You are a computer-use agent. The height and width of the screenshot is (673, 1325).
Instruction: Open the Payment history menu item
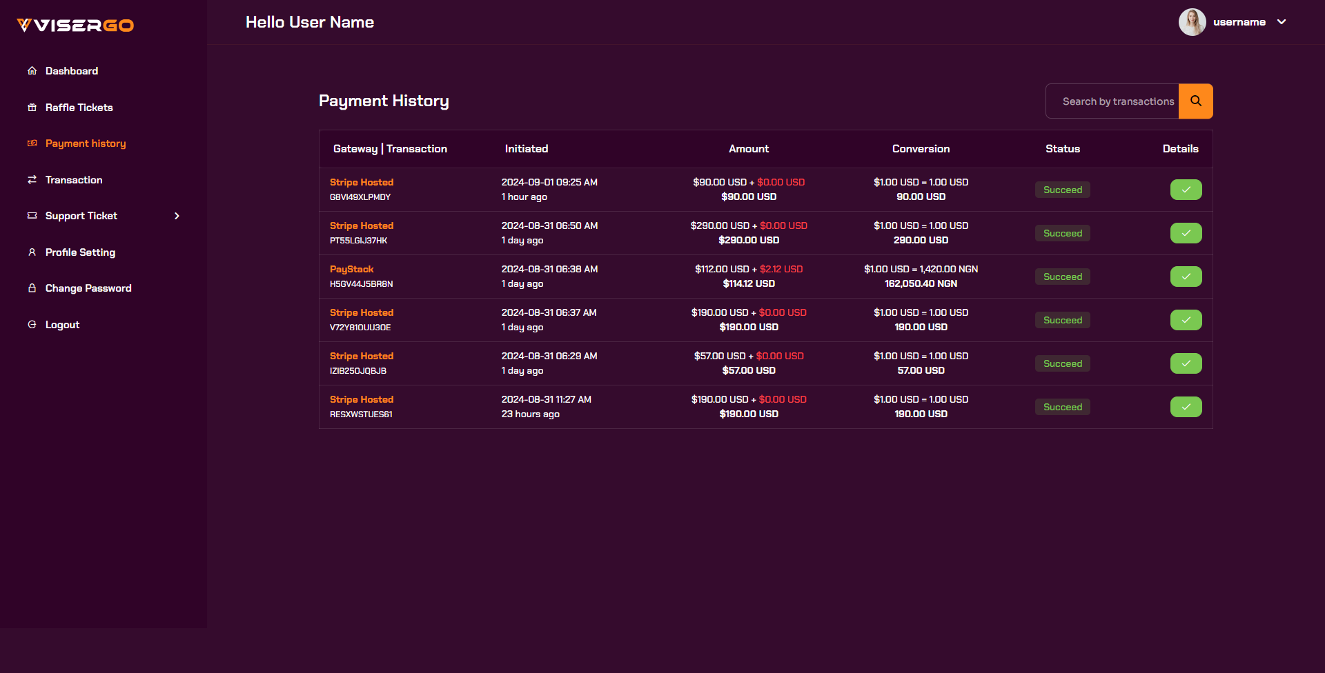(86, 143)
